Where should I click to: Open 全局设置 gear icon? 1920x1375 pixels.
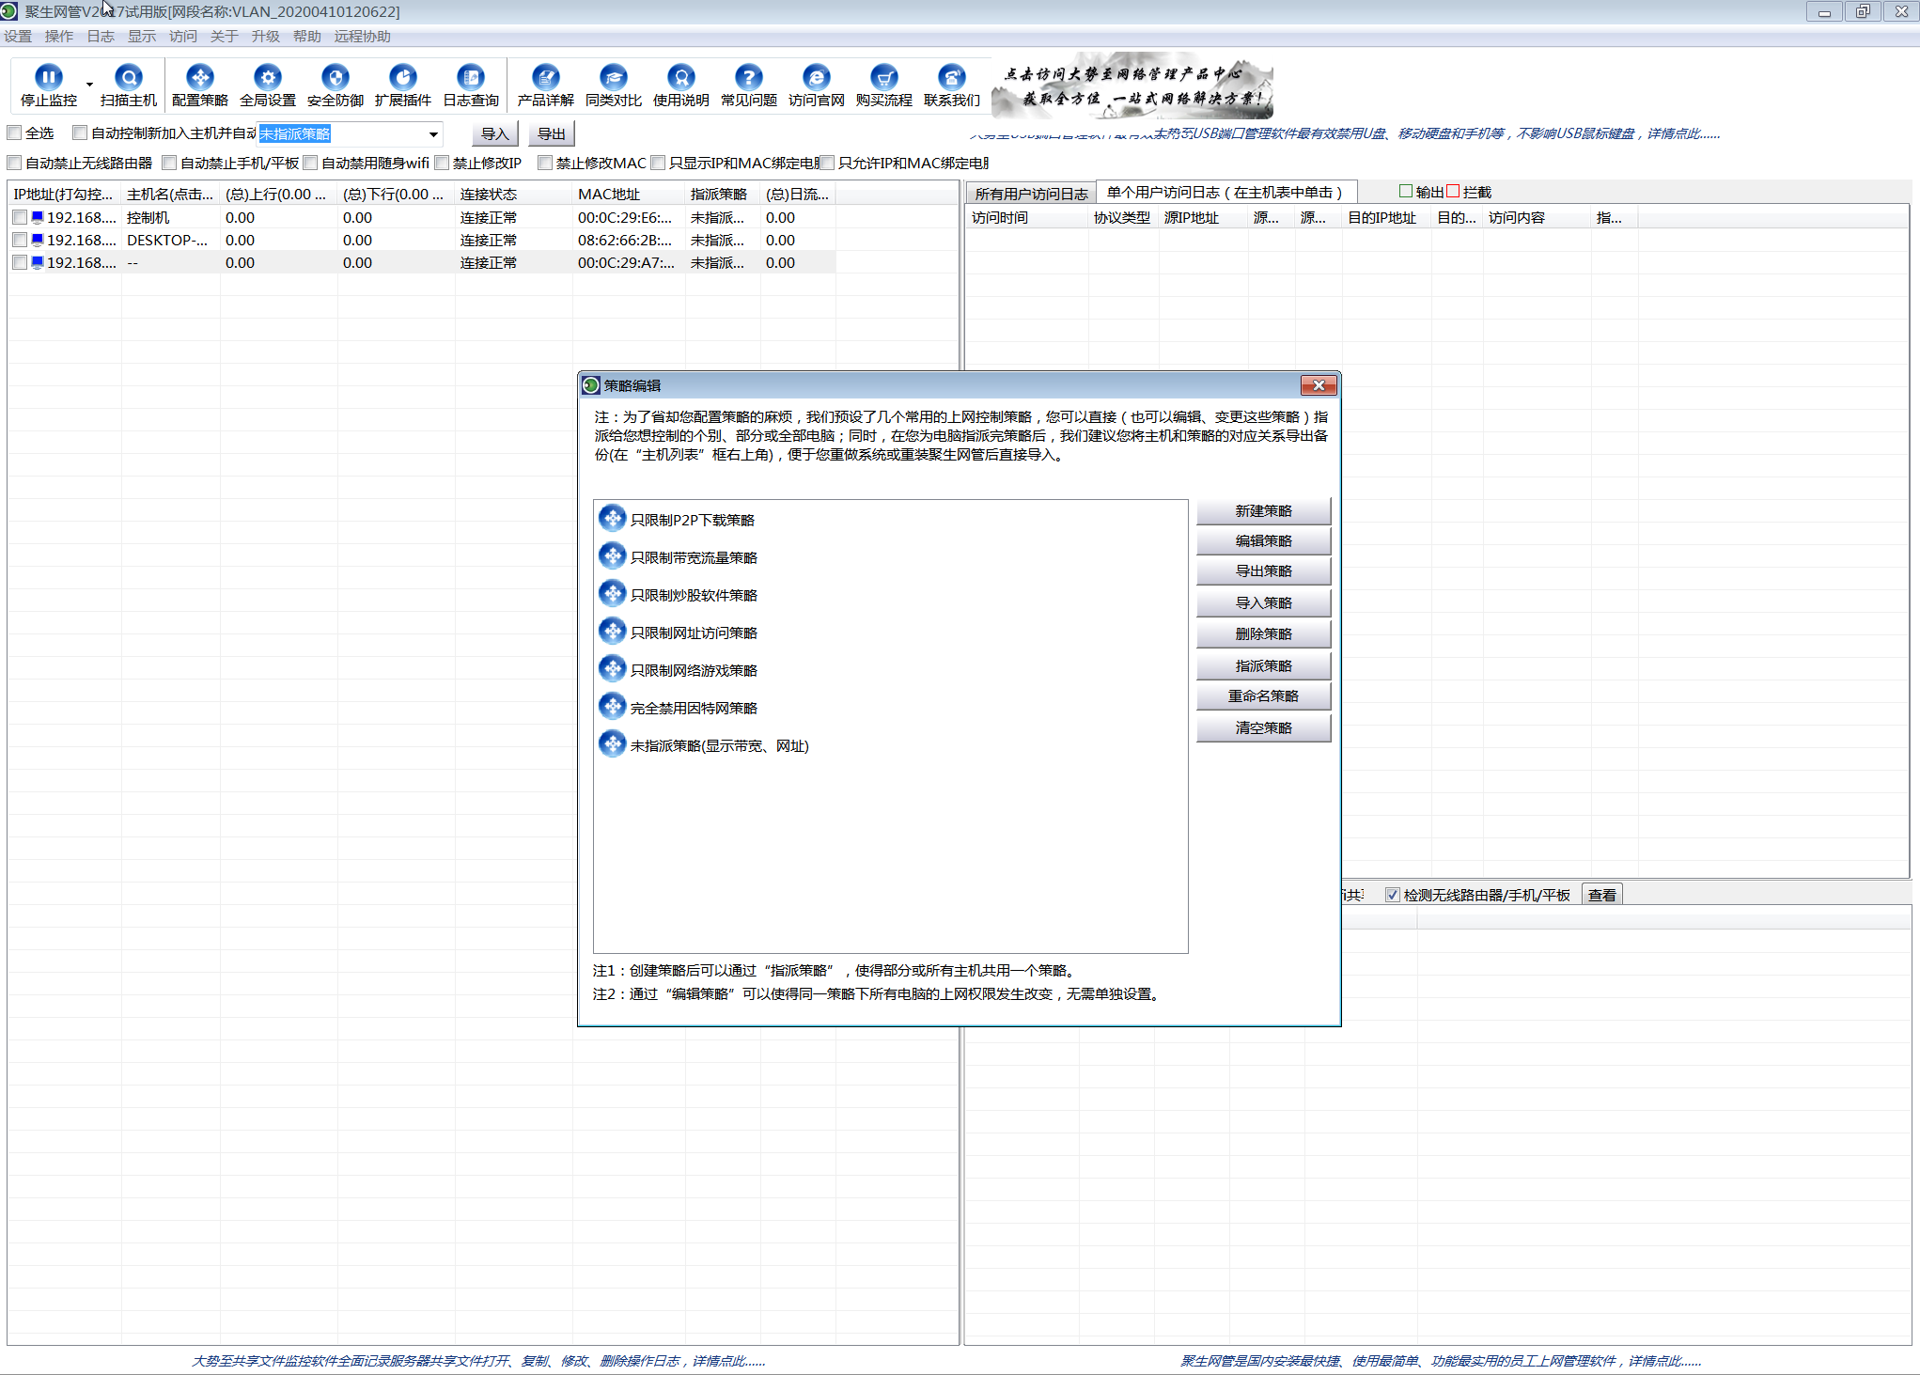pyautogui.click(x=268, y=77)
